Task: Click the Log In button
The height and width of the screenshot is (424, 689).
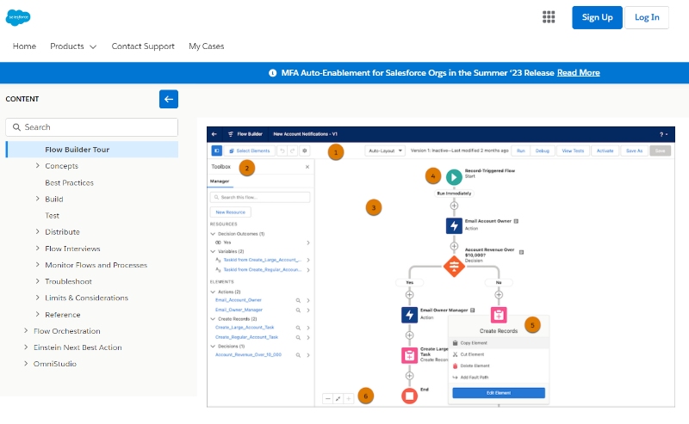Action: point(646,17)
